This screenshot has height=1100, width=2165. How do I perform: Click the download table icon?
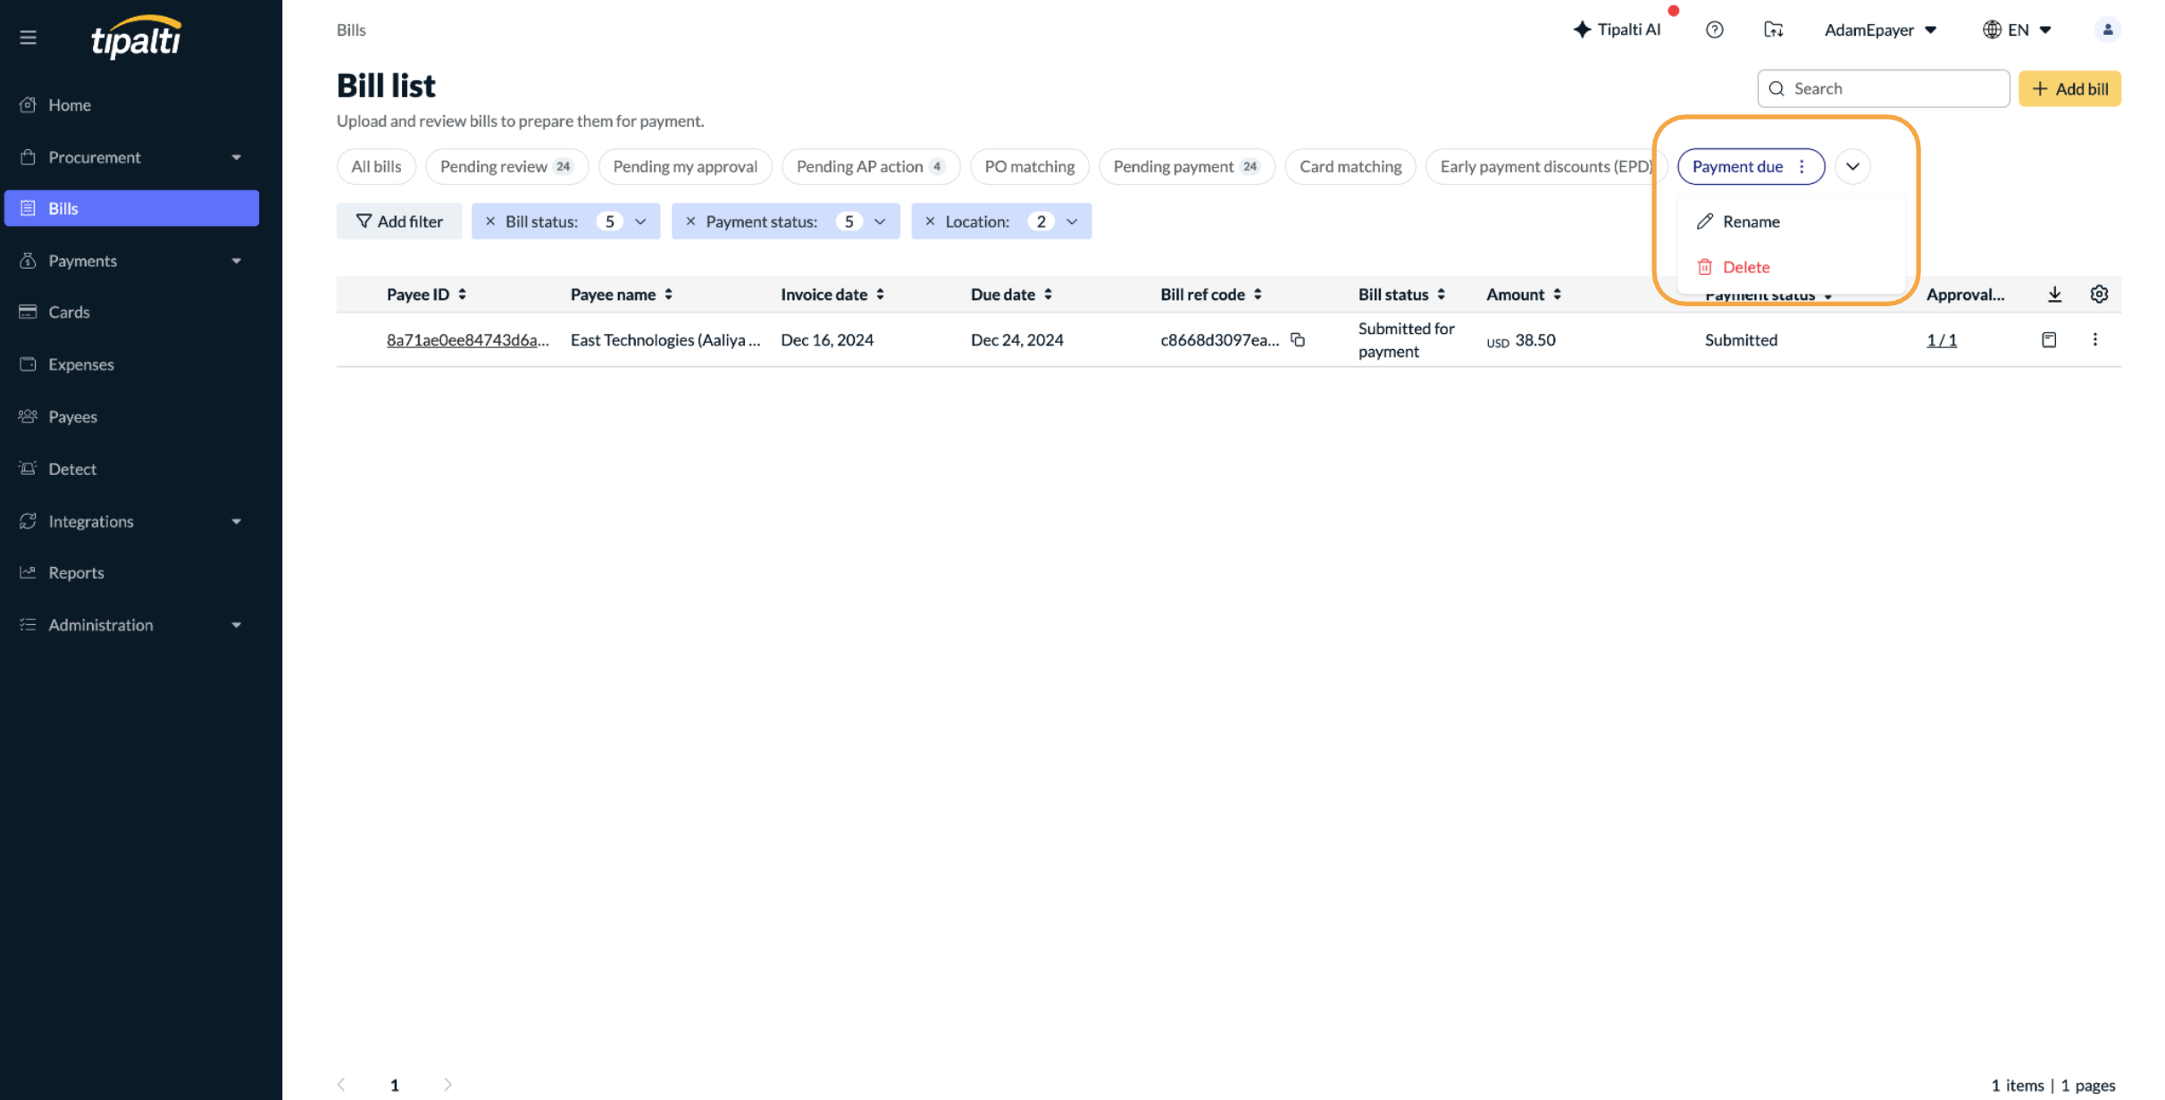click(2054, 294)
